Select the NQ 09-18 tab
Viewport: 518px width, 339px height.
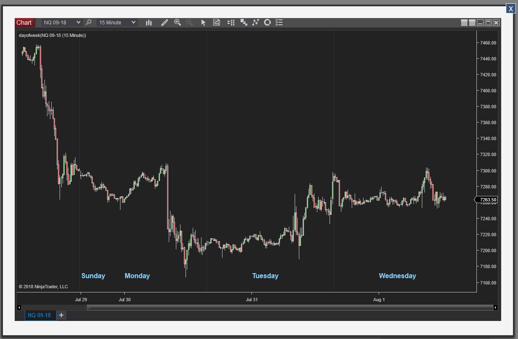pyautogui.click(x=39, y=315)
